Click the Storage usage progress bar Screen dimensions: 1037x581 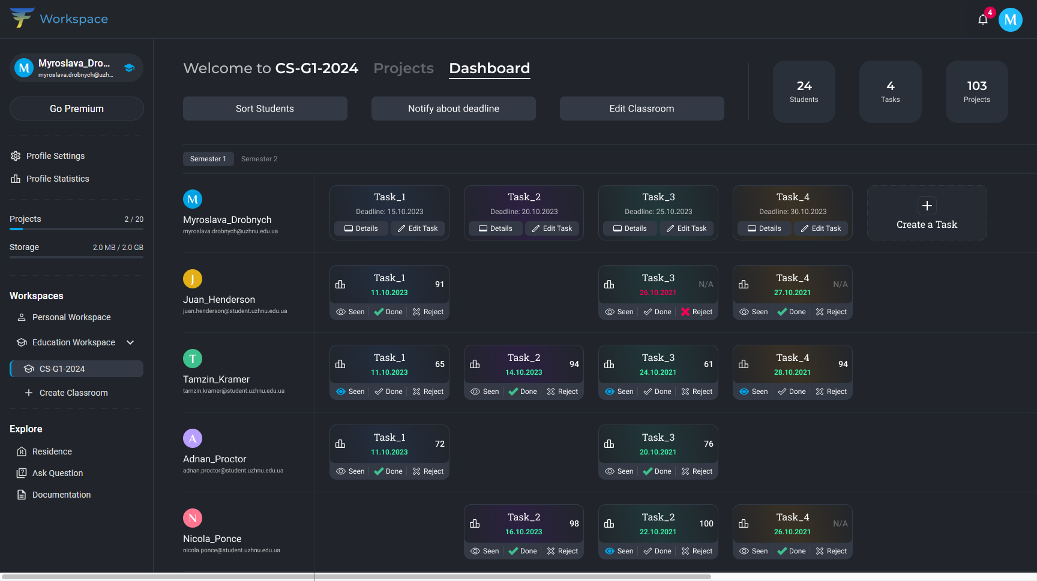(x=76, y=257)
